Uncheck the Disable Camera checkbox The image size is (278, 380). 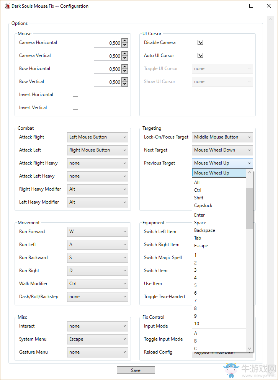coord(200,42)
